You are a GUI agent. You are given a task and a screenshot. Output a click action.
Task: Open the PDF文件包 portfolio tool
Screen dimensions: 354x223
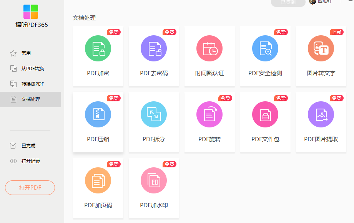click(x=265, y=122)
